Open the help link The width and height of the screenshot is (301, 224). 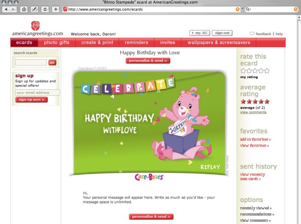pyautogui.click(x=279, y=34)
